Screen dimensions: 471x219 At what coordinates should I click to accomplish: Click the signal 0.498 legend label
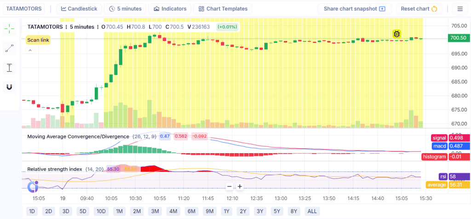pos(450,138)
